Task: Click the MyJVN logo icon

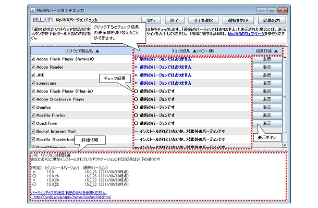Action: (43, 20)
